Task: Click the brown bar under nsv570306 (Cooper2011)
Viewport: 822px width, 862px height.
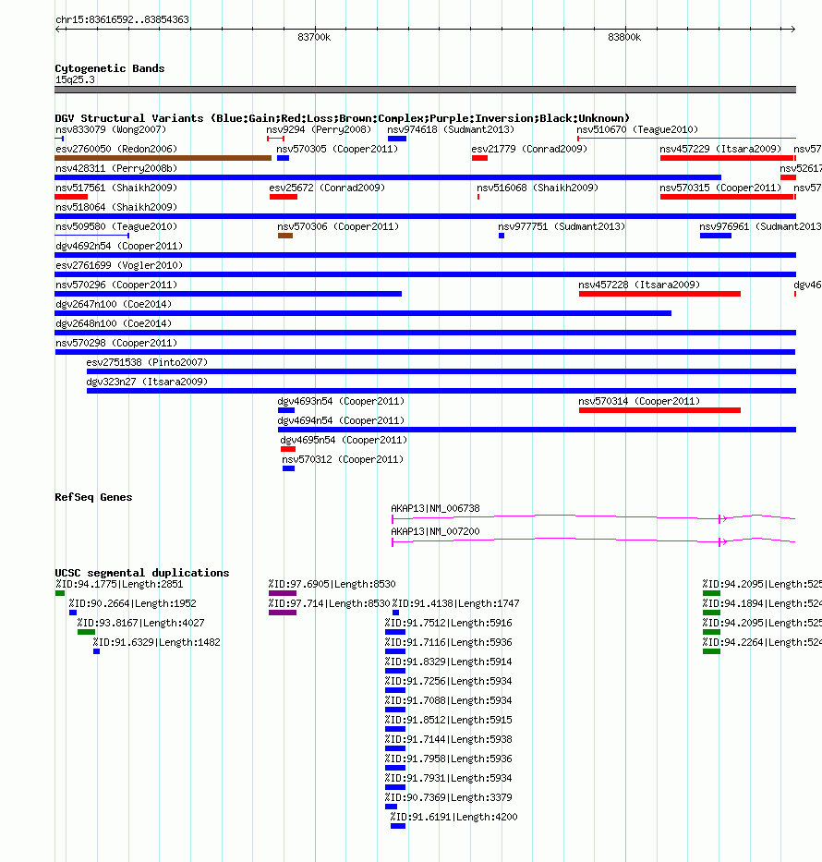Action: [285, 236]
